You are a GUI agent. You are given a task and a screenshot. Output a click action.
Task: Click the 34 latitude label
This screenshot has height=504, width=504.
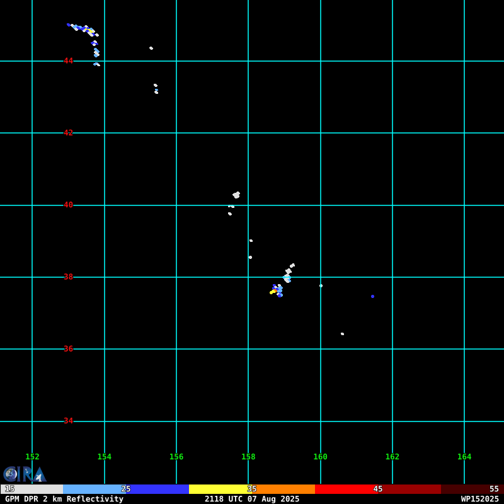pyautogui.click(x=68, y=421)
